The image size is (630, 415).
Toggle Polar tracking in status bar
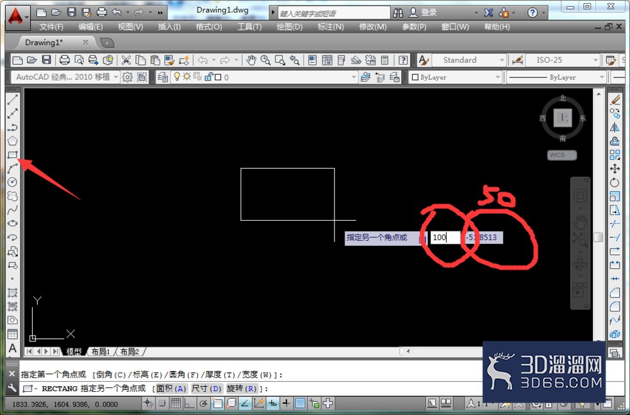point(203,404)
